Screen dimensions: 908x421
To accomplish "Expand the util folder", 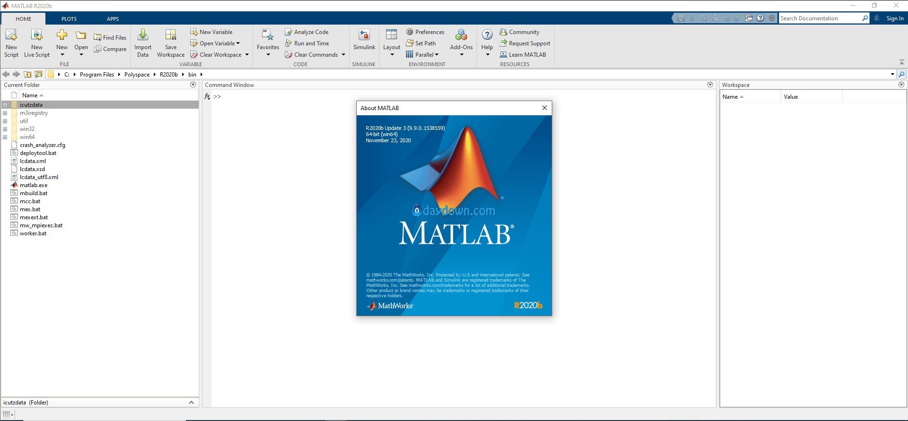I will click(5, 121).
